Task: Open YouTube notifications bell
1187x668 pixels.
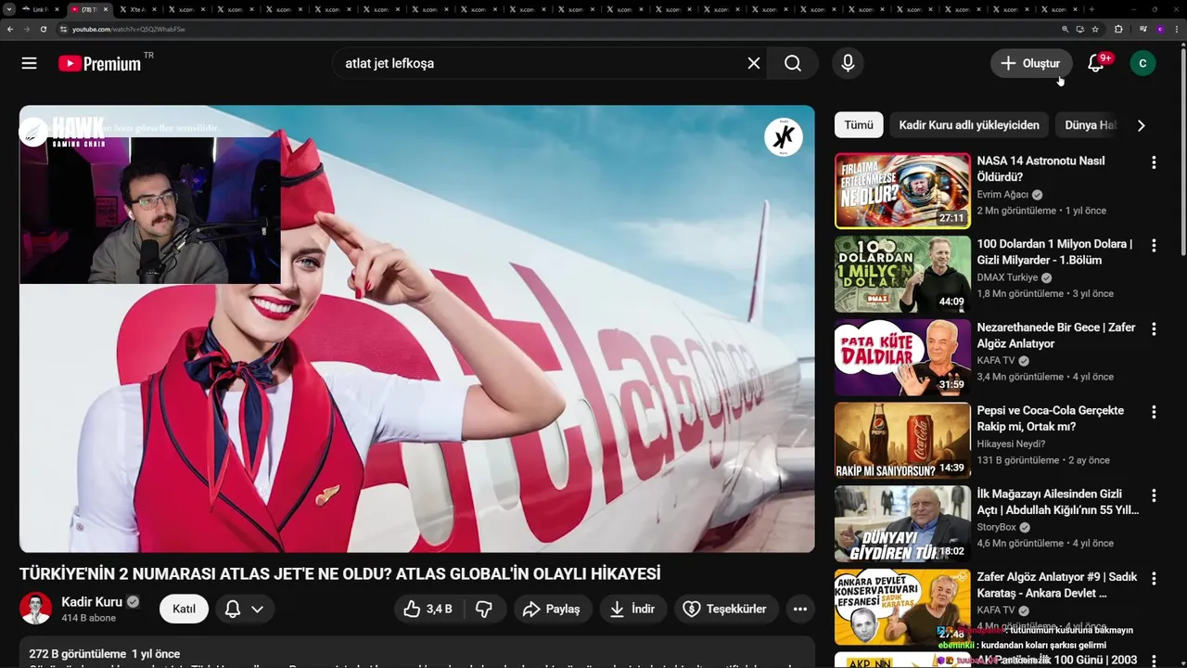Action: 1096,63
